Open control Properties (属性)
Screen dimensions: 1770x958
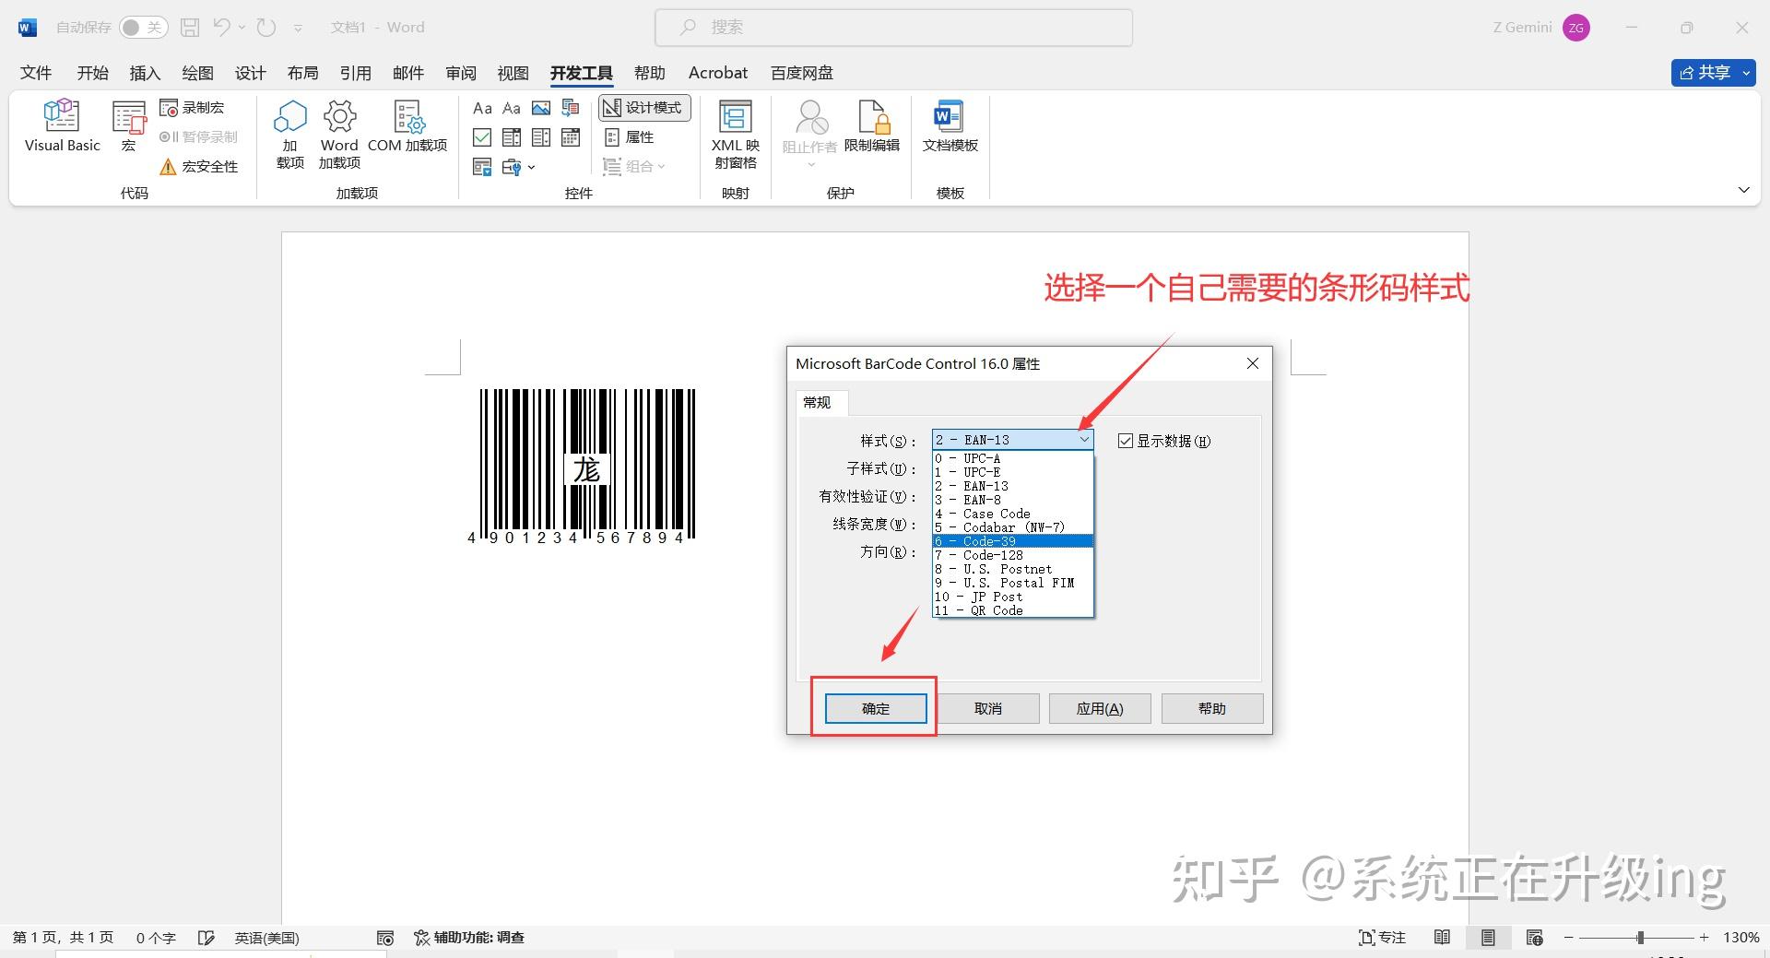pos(630,137)
